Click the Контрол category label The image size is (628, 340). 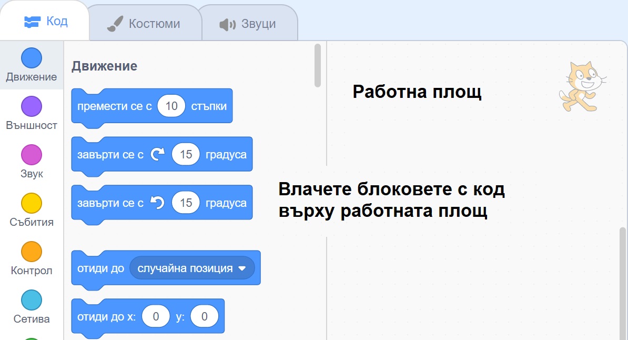(31, 271)
